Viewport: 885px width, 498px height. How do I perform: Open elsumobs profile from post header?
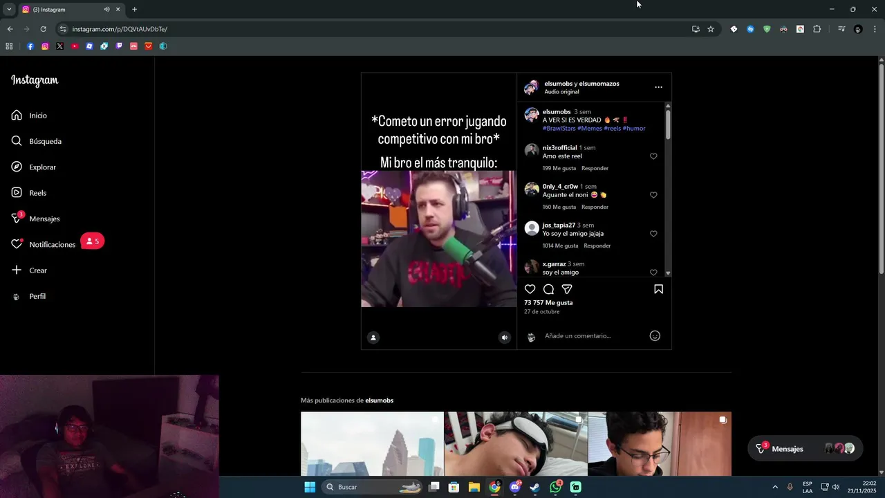[x=558, y=84]
